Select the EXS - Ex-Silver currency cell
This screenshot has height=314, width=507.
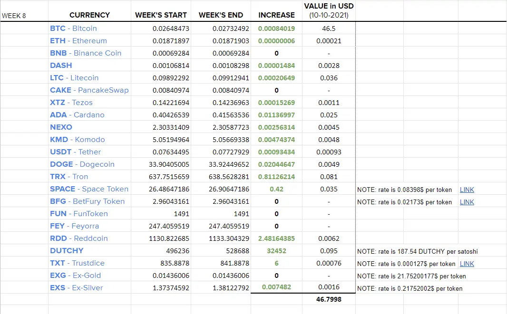89,287
